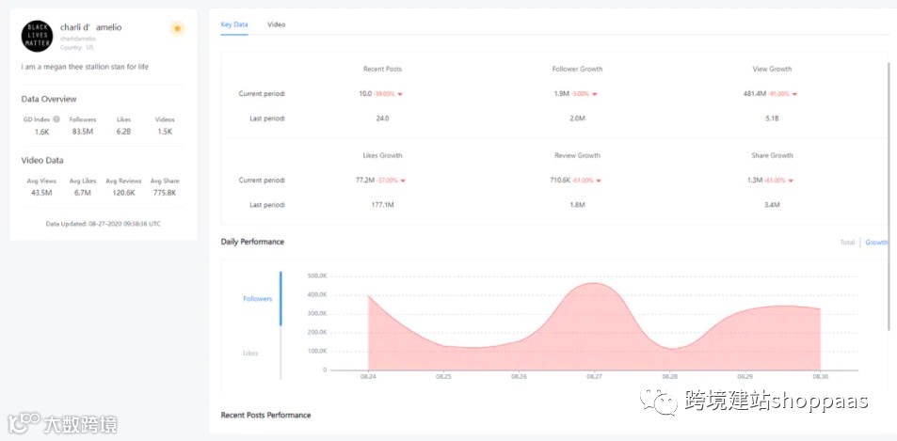Switch to the Video tab

[277, 24]
